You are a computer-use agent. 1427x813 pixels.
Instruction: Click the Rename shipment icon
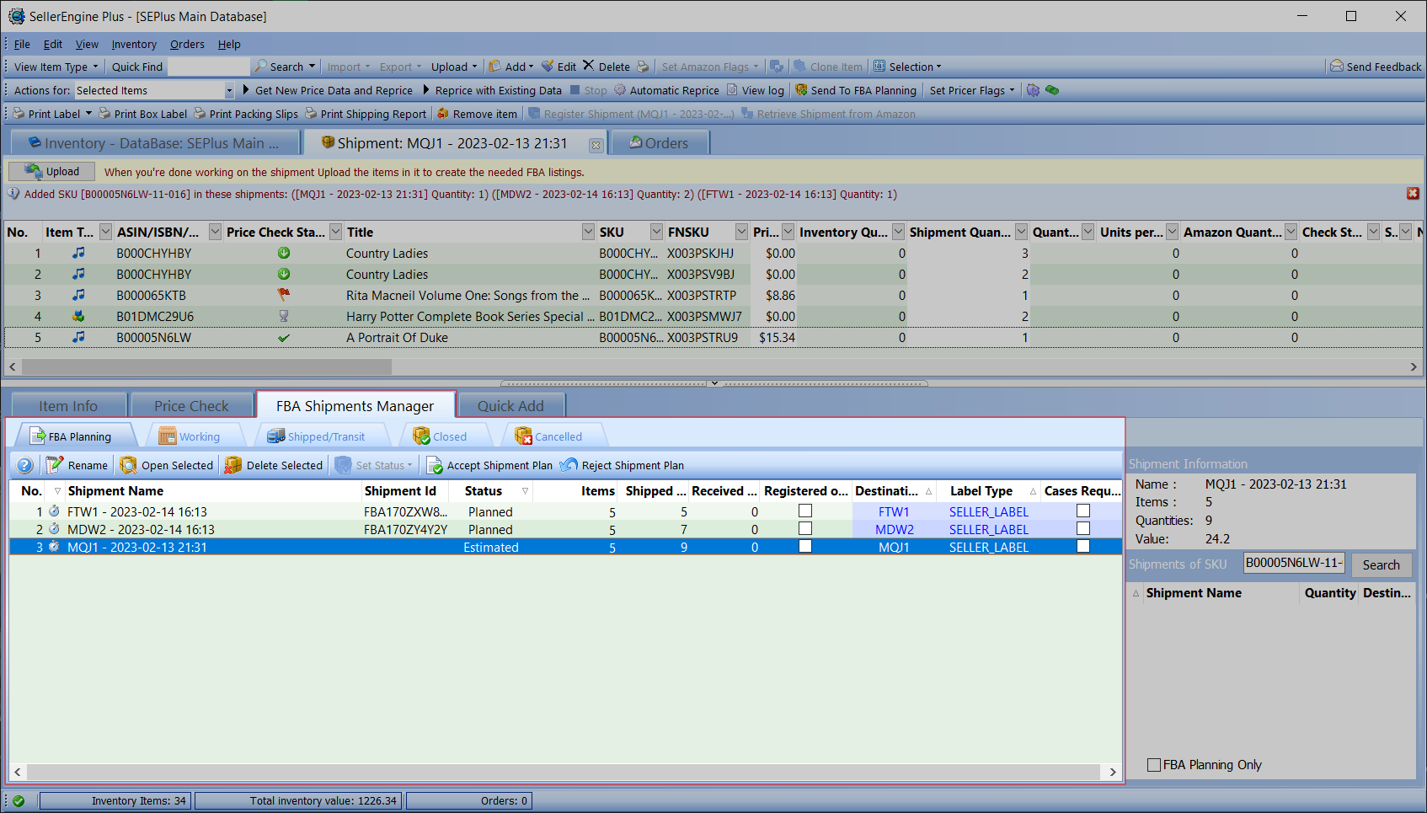pos(56,465)
